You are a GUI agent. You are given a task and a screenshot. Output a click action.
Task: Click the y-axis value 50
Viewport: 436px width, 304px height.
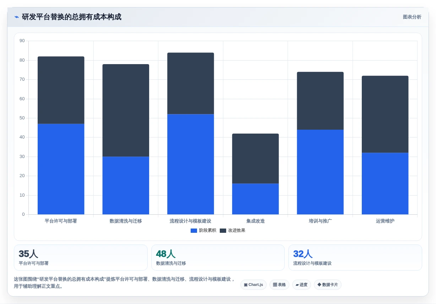(22, 118)
